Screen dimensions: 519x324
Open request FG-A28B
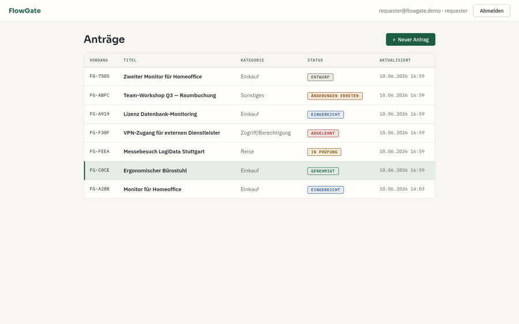point(99,189)
